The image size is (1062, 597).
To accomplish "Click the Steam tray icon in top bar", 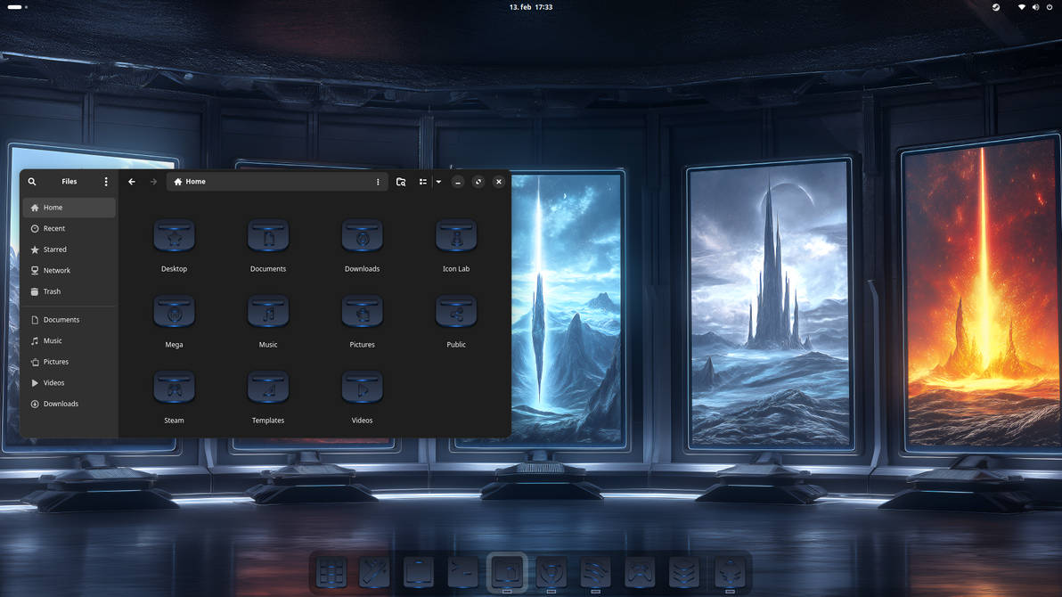I will click(x=996, y=7).
